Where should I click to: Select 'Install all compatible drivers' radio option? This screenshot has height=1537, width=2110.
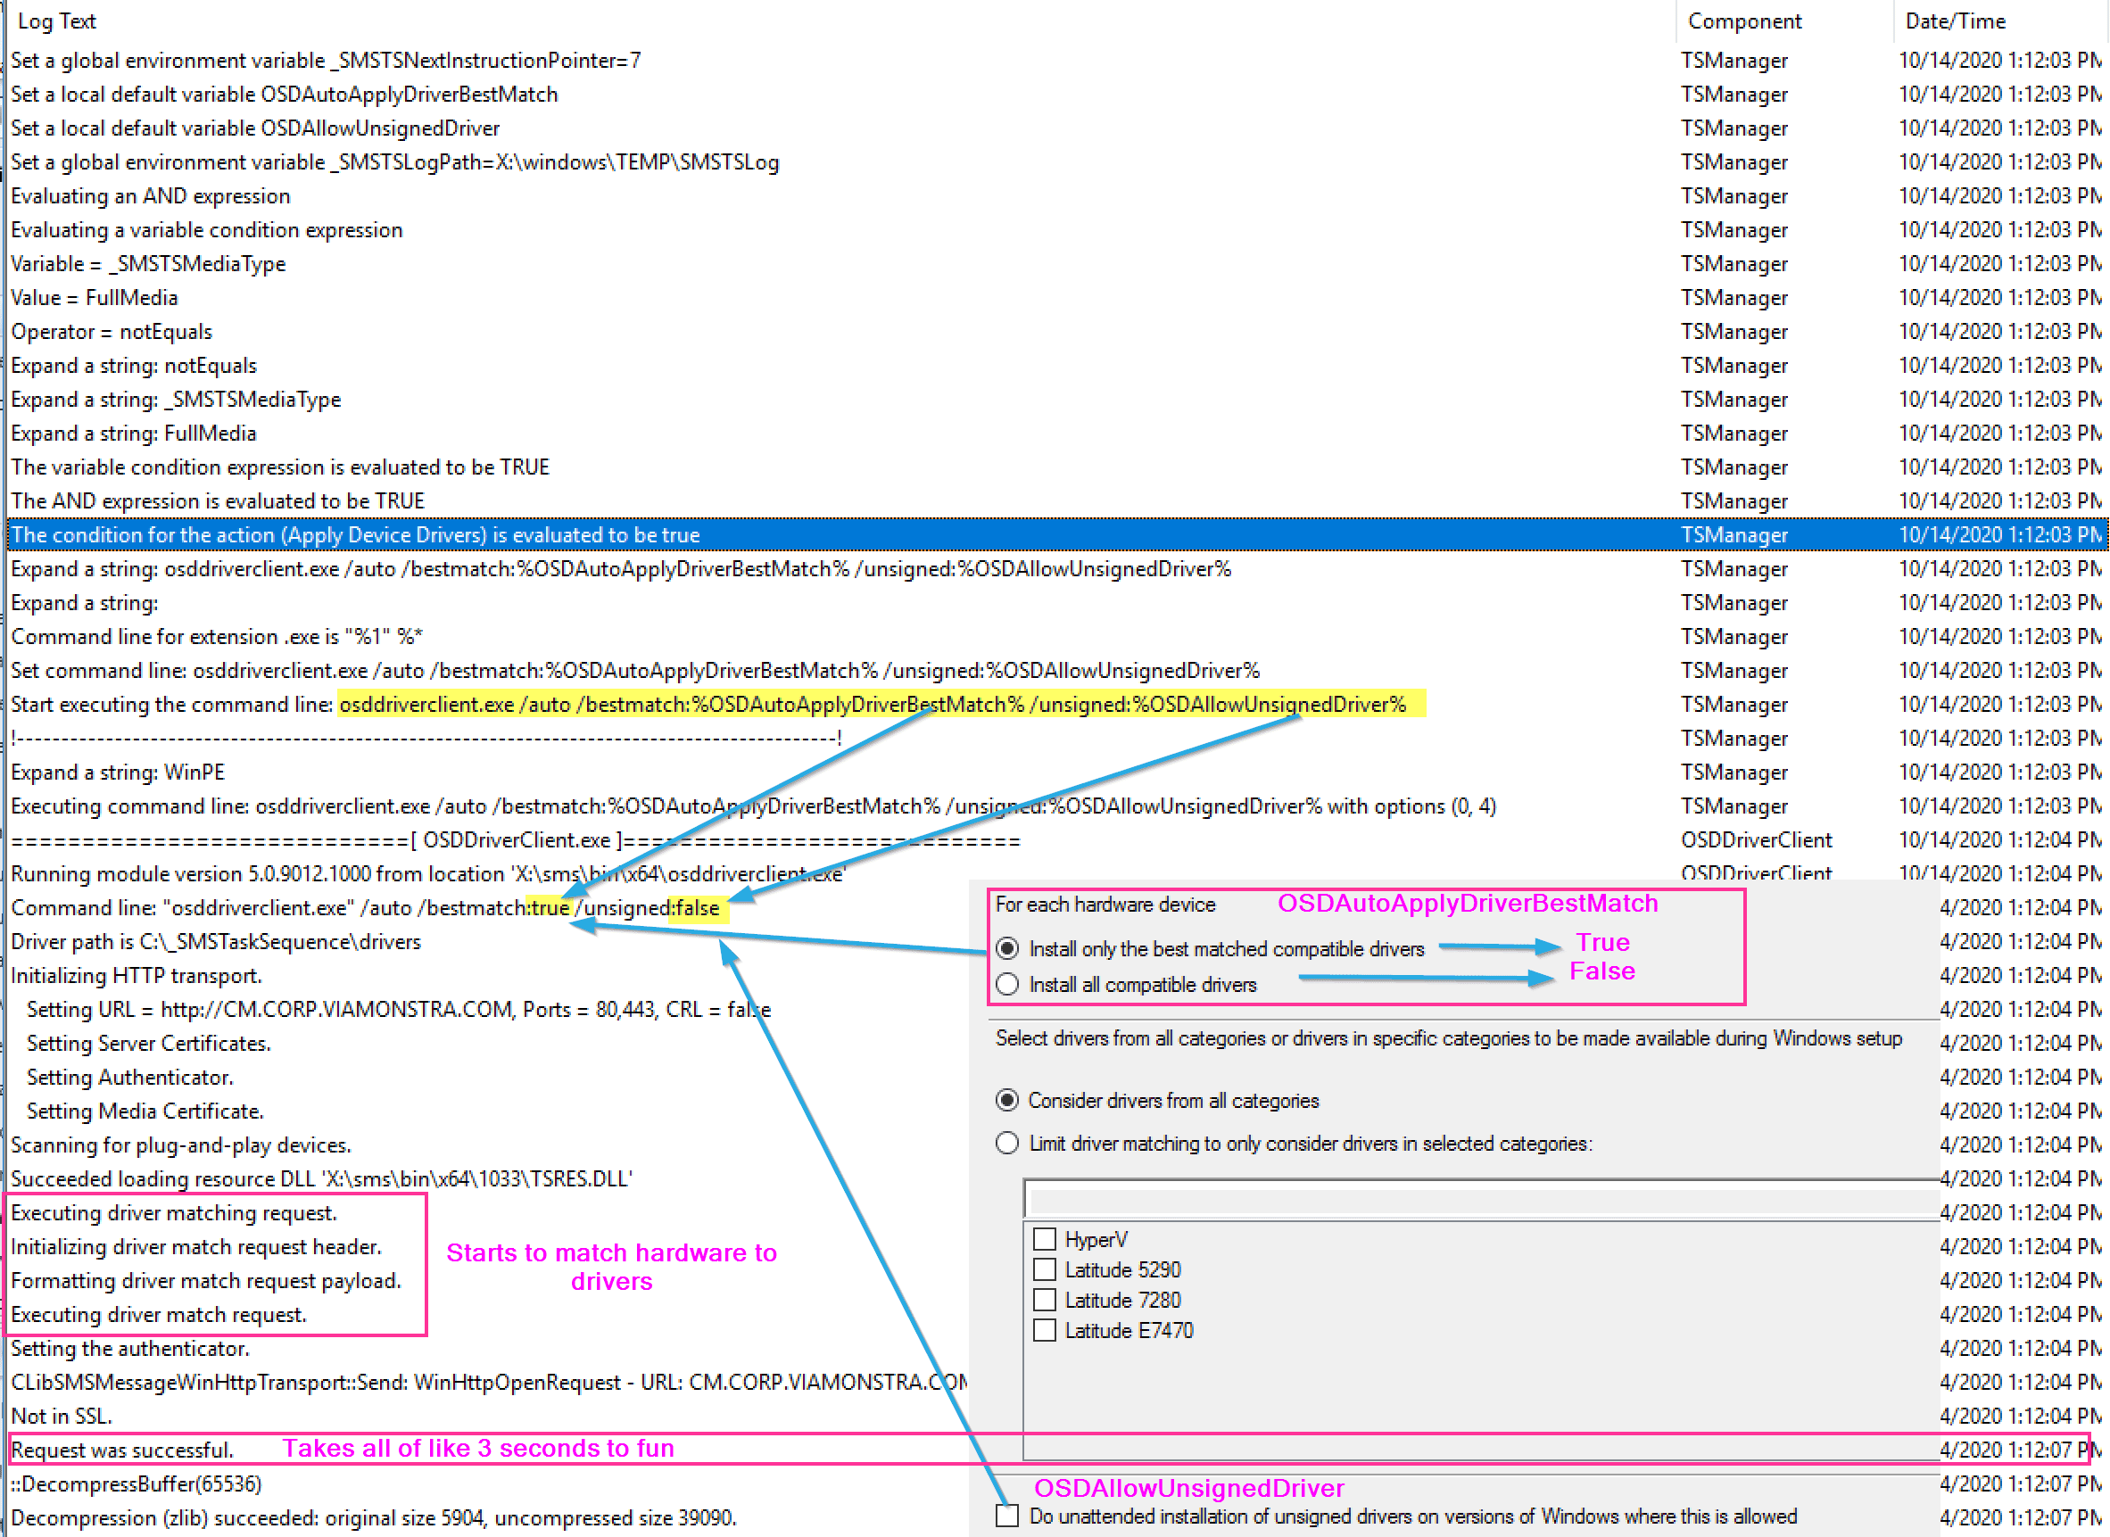click(1007, 984)
